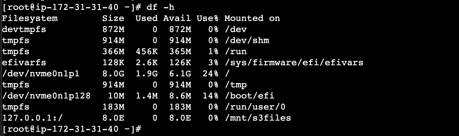
Task: Click the 'Avail' column header
Action: click(177, 18)
